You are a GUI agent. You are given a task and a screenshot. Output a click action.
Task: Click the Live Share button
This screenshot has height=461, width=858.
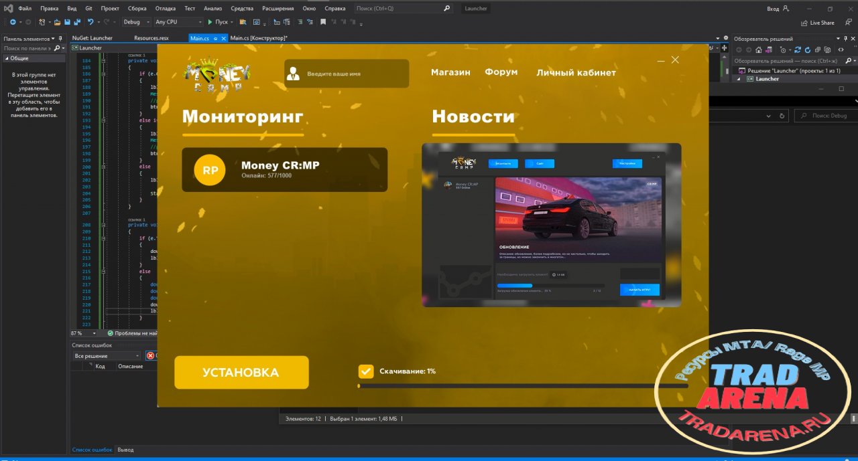pyautogui.click(x=817, y=22)
